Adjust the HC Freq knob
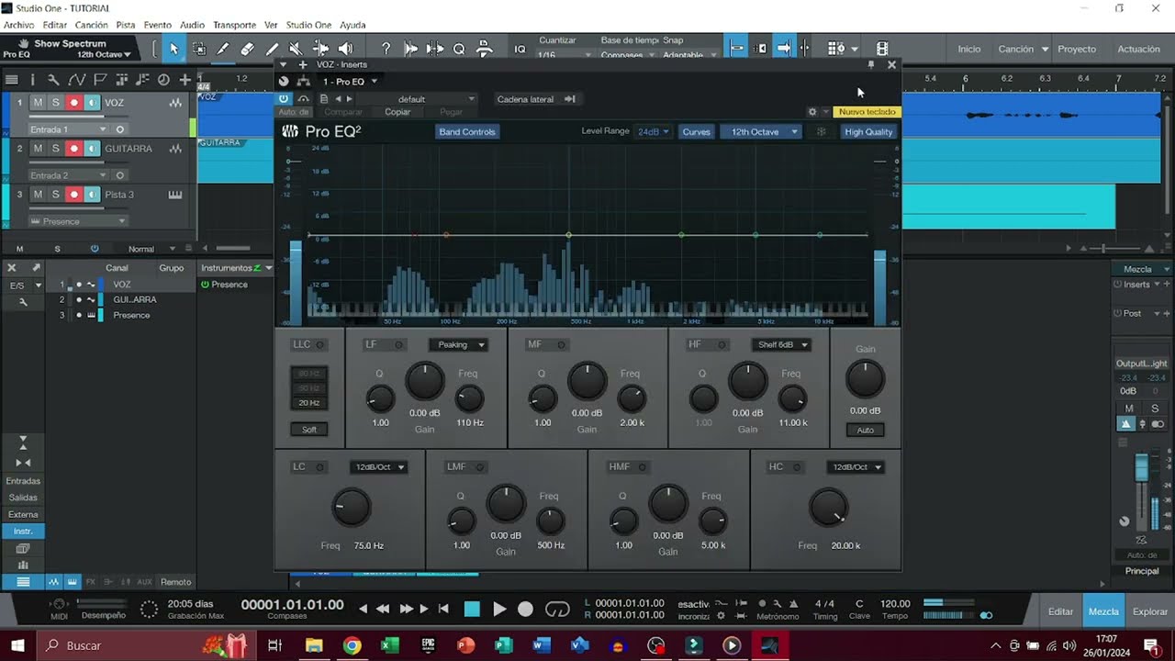The width and height of the screenshot is (1175, 661). [x=828, y=508]
